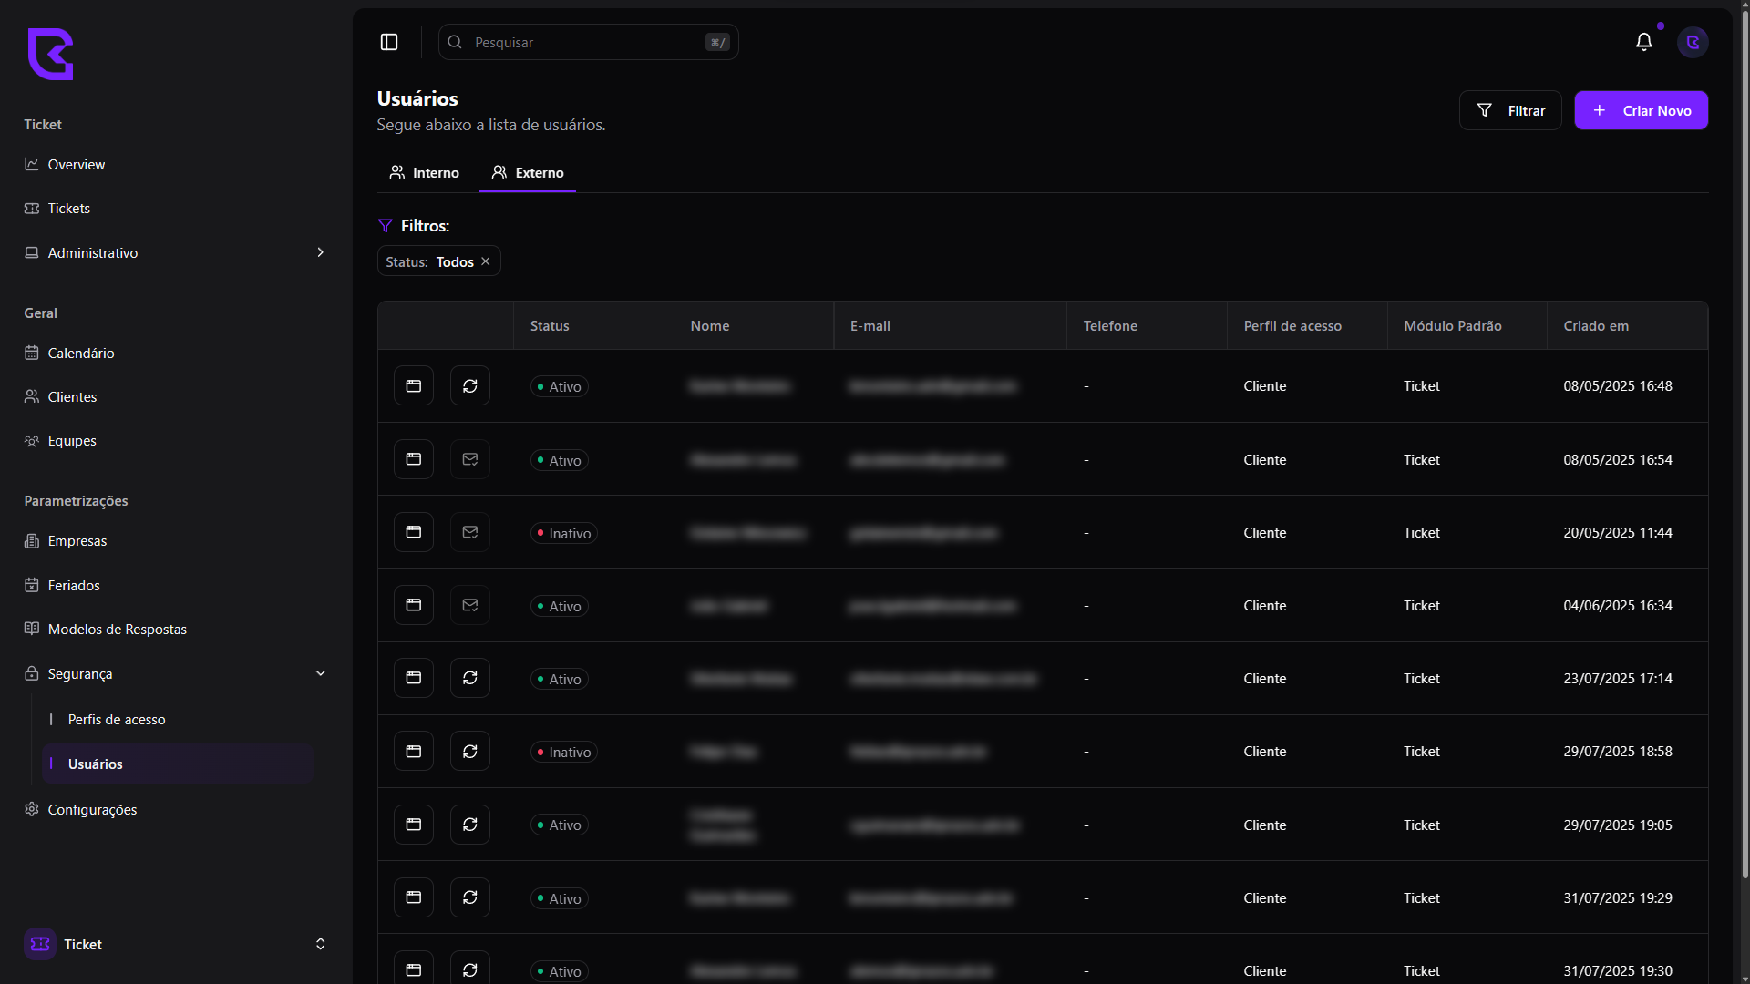Click the user avatar icon

tap(1693, 42)
